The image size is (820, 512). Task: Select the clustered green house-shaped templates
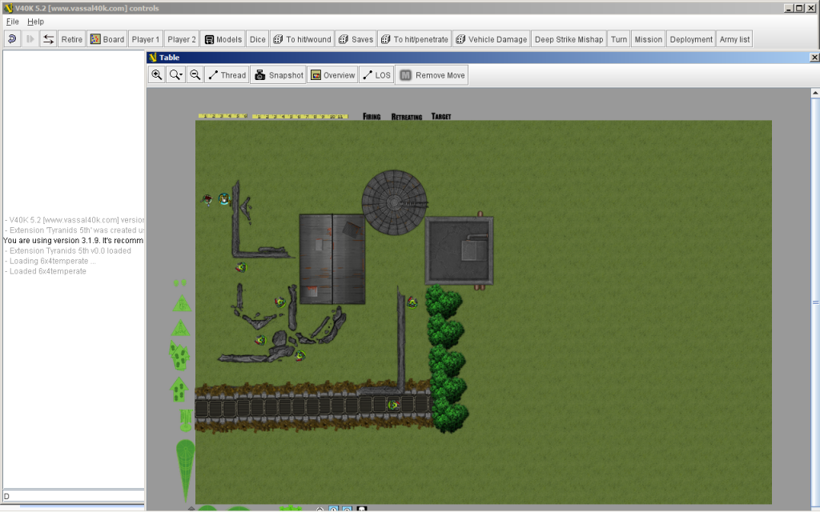[x=179, y=356]
